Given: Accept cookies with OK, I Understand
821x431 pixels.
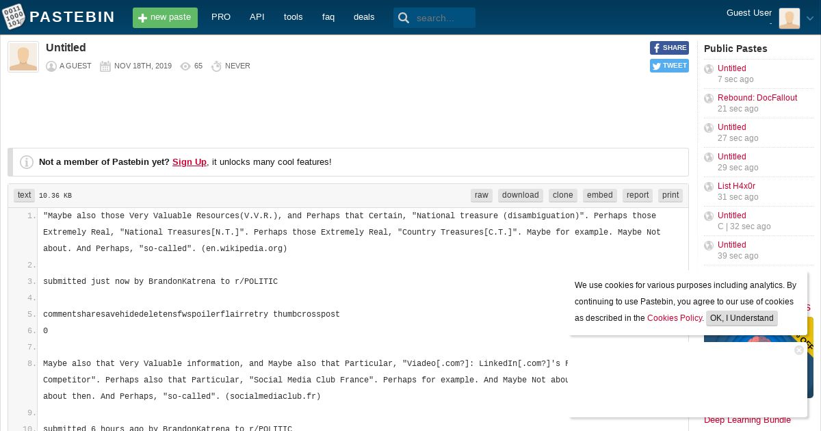Looking at the screenshot, I should click(x=742, y=318).
